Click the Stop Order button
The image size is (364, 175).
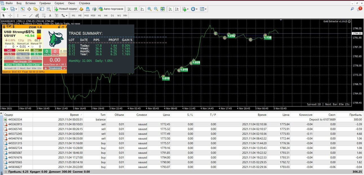[x=23, y=54]
